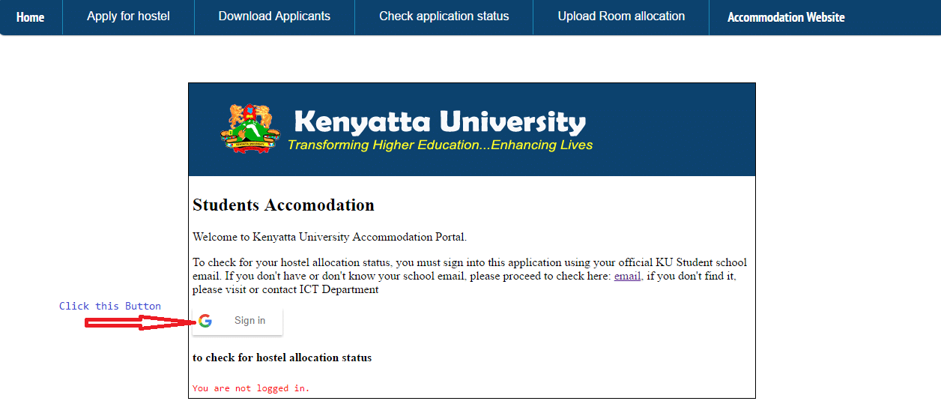941x401 pixels.
Task: Click the Kenyatta University crest logo
Action: pos(249,129)
